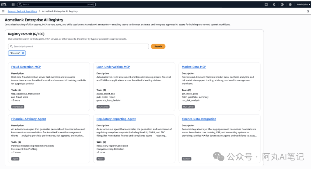314x169 pixels.
Task: Click Skills (4) label on Regulatory-Reporting-Agent card
Action: point(101,142)
